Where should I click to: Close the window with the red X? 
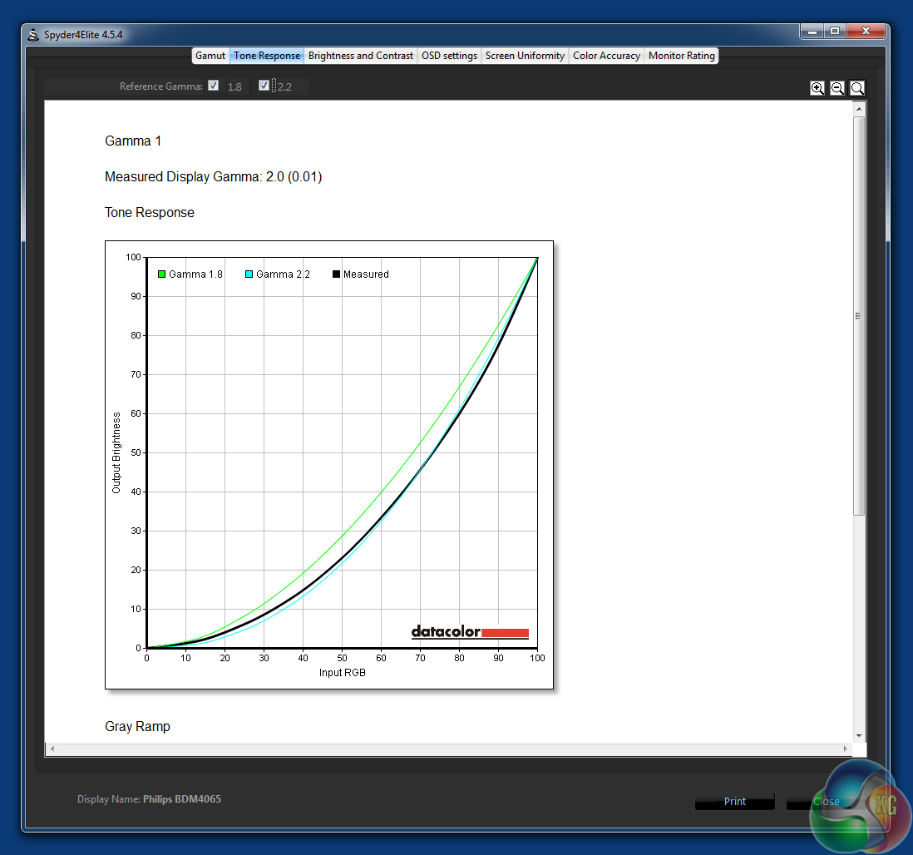click(866, 32)
